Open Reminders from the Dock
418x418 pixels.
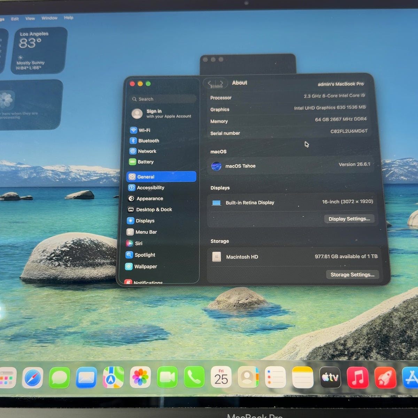click(x=275, y=377)
